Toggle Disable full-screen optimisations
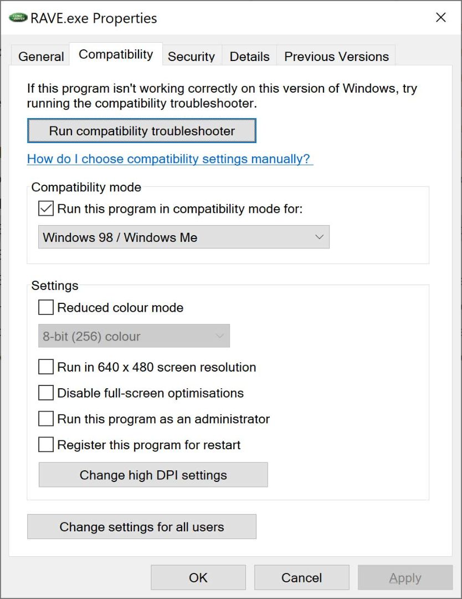 coord(46,393)
